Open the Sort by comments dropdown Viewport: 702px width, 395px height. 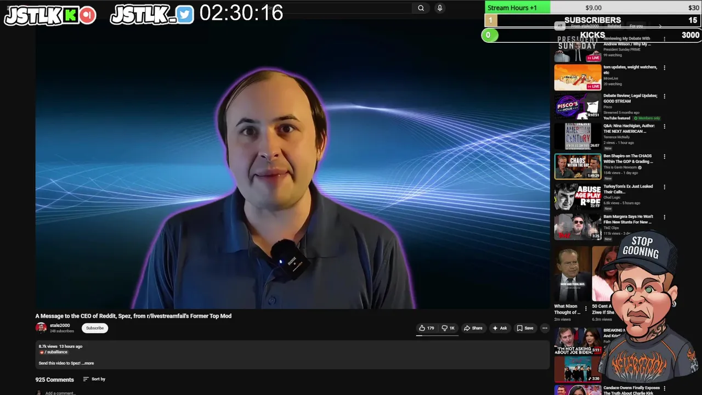click(94, 379)
